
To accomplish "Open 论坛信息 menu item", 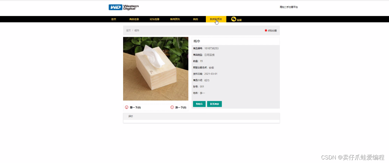I will (x=154, y=19).
